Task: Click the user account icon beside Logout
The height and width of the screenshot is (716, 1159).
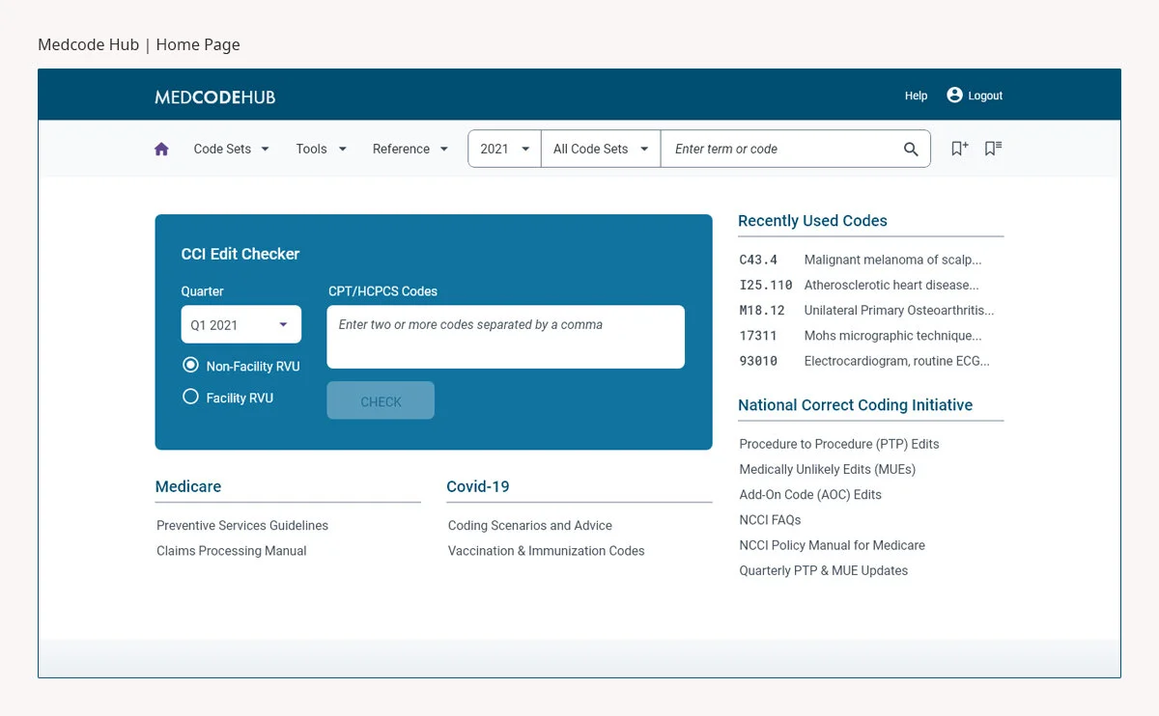Action: click(x=954, y=95)
